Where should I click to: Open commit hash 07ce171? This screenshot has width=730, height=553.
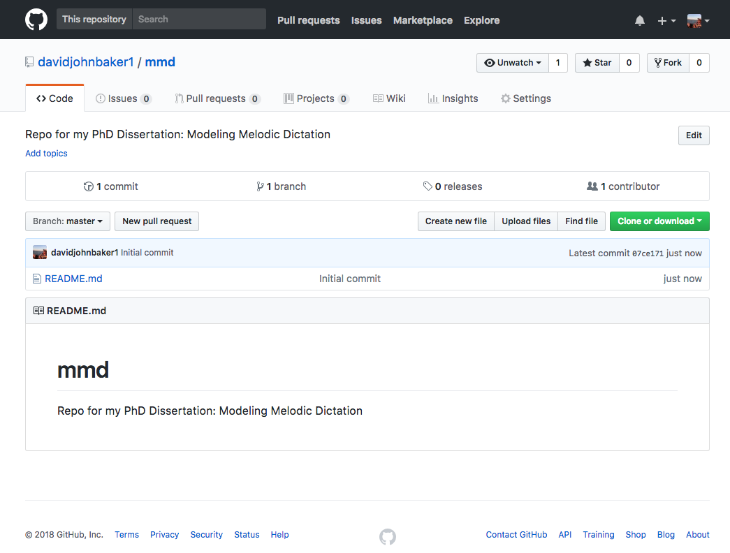(x=648, y=253)
